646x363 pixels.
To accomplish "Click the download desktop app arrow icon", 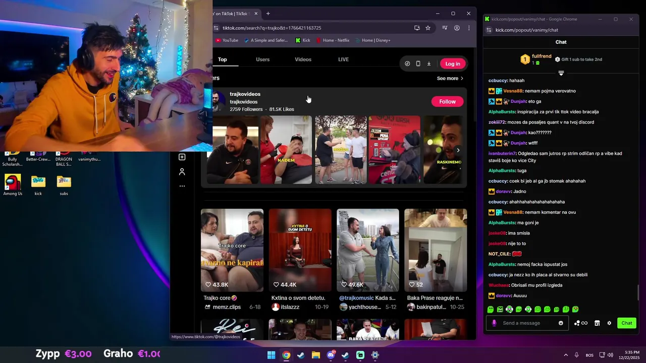I will click(429, 64).
